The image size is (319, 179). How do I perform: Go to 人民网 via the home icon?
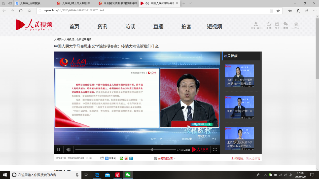pos(296,24)
